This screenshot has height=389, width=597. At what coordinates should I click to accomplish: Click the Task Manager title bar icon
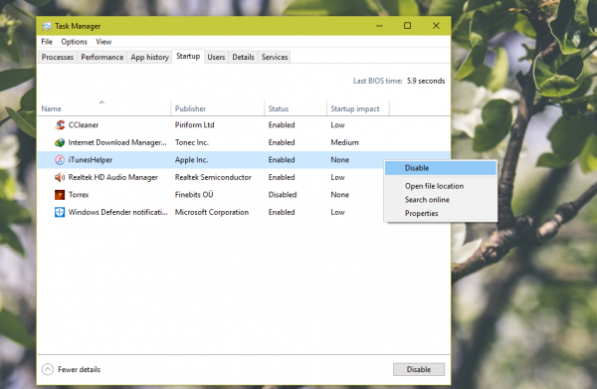click(x=47, y=26)
